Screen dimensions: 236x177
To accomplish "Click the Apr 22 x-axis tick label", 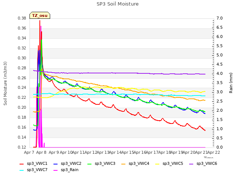I will (x=214, y=152).
